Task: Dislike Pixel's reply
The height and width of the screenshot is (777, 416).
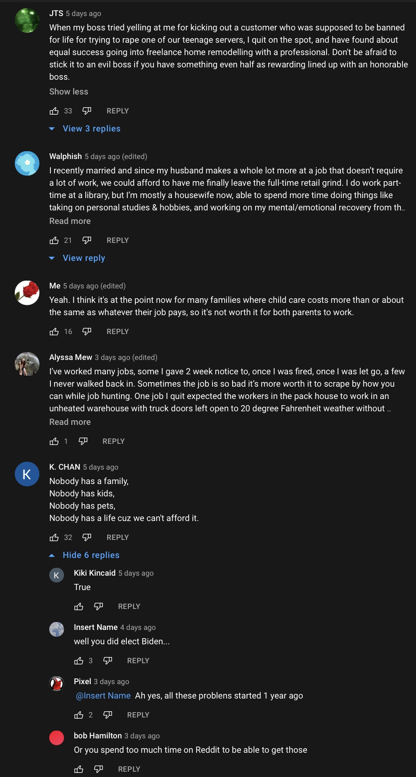Action: click(107, 715)
